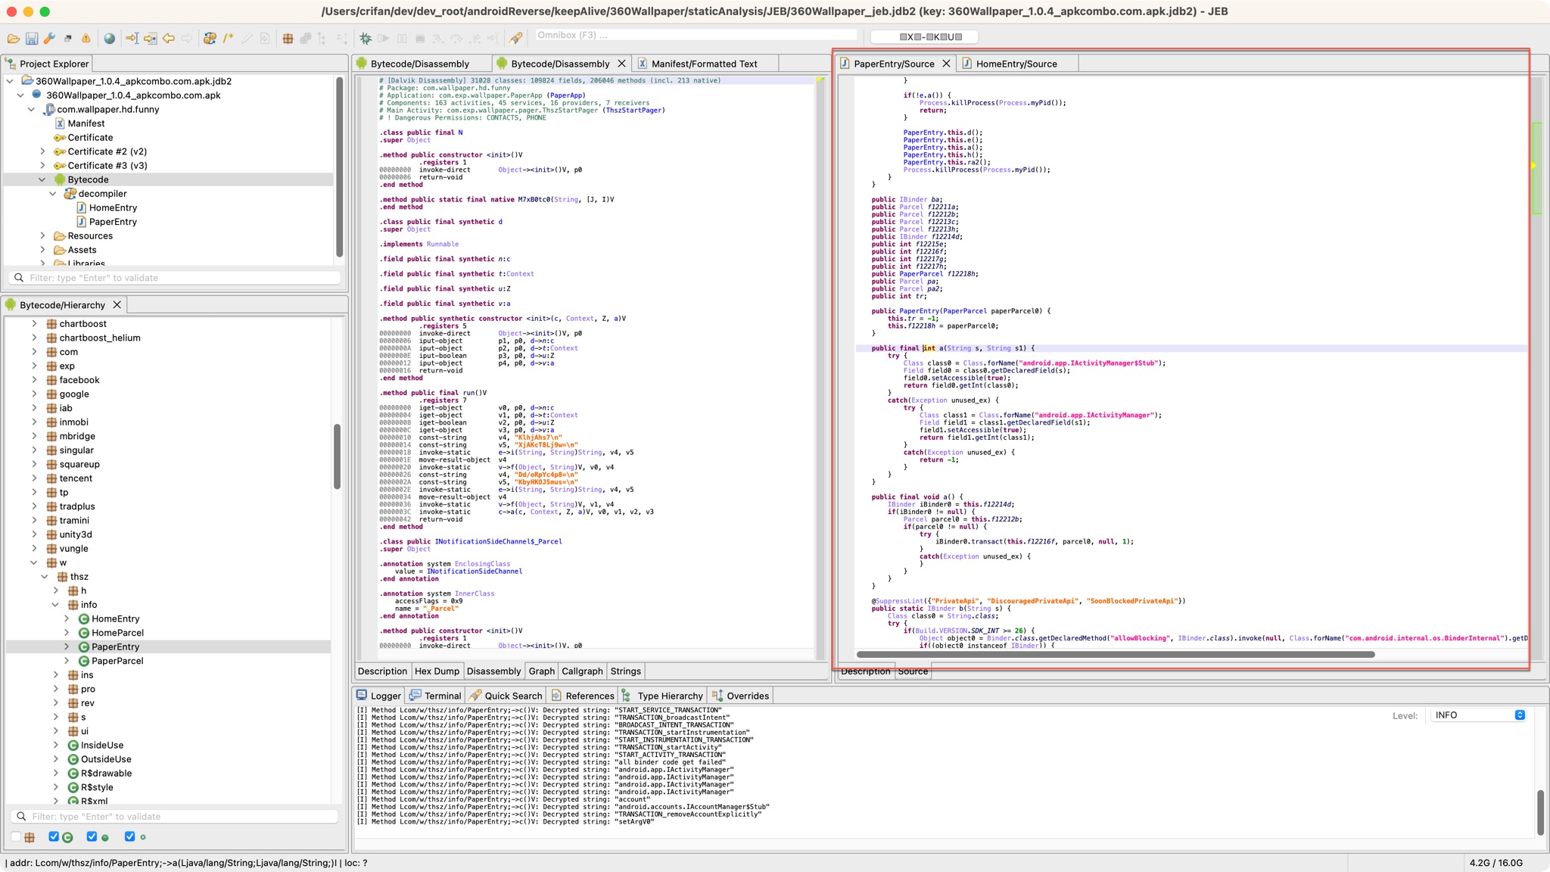Viewport: 1550px width, 872px height.
Task: Open the Callgraph view tab
Action: (x=582, y=671)
